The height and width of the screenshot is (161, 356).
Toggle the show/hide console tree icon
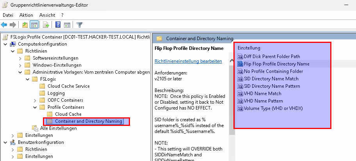pyautogui.click(x=34, y=25)
